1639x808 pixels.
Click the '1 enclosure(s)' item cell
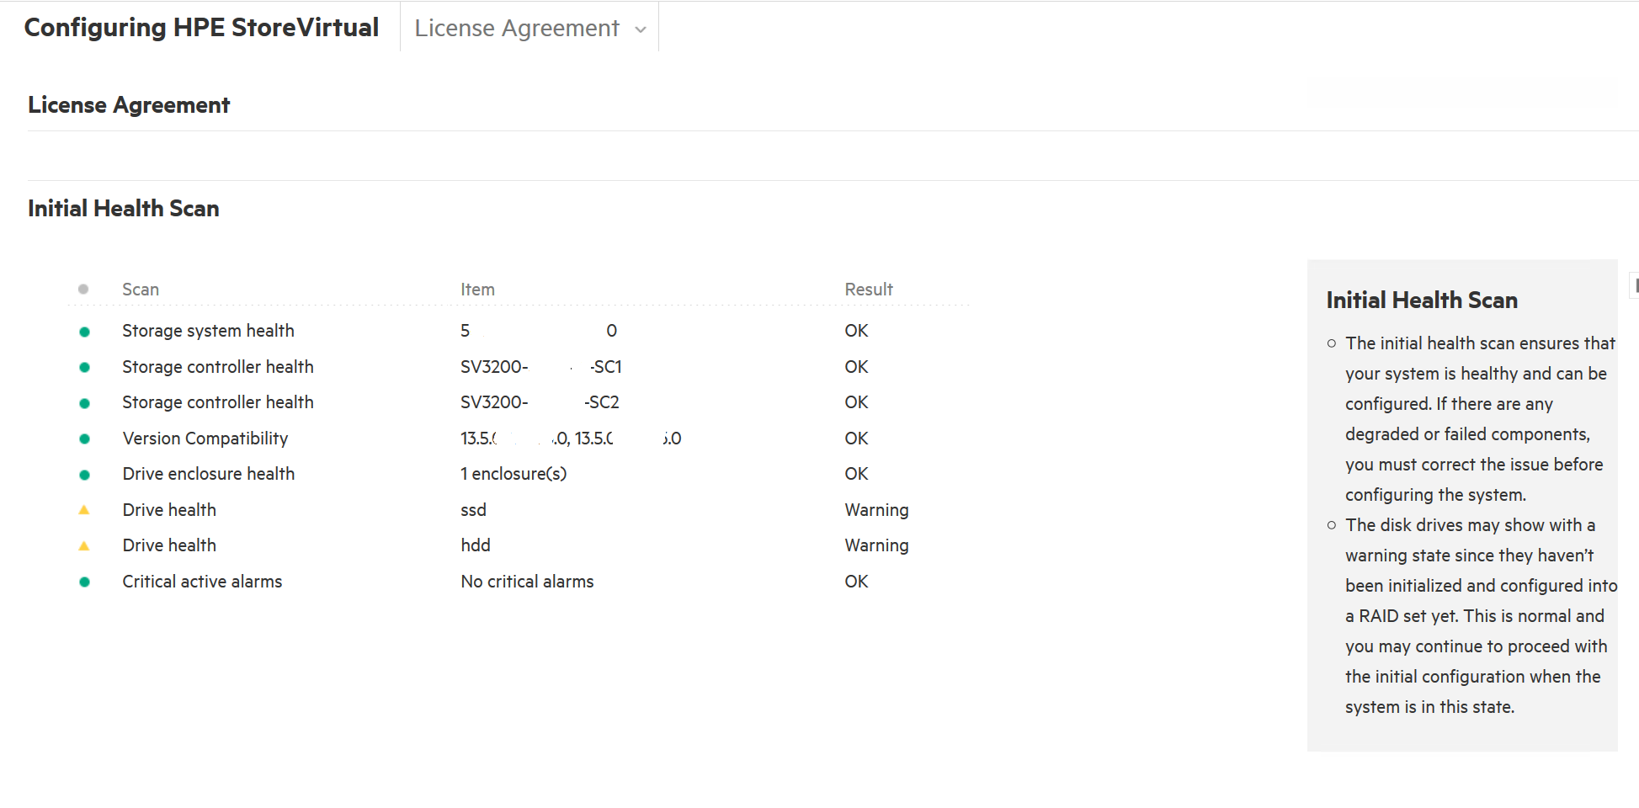(514, 474)
